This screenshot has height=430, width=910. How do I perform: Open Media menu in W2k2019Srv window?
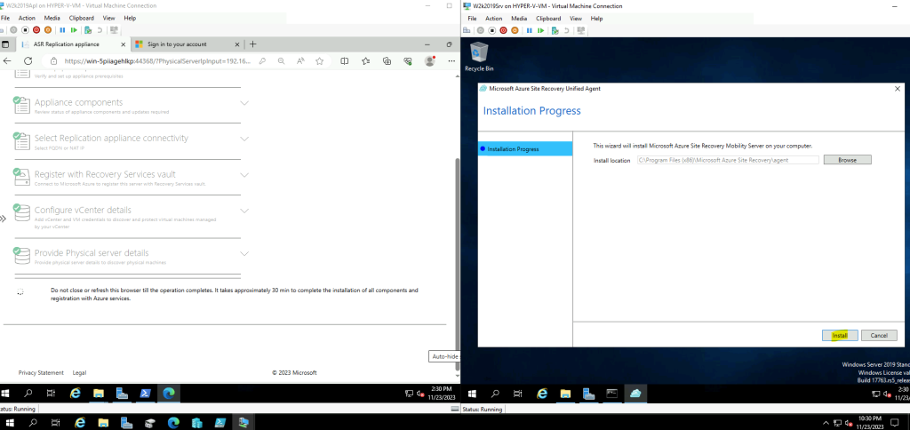(x=519, y=19)
